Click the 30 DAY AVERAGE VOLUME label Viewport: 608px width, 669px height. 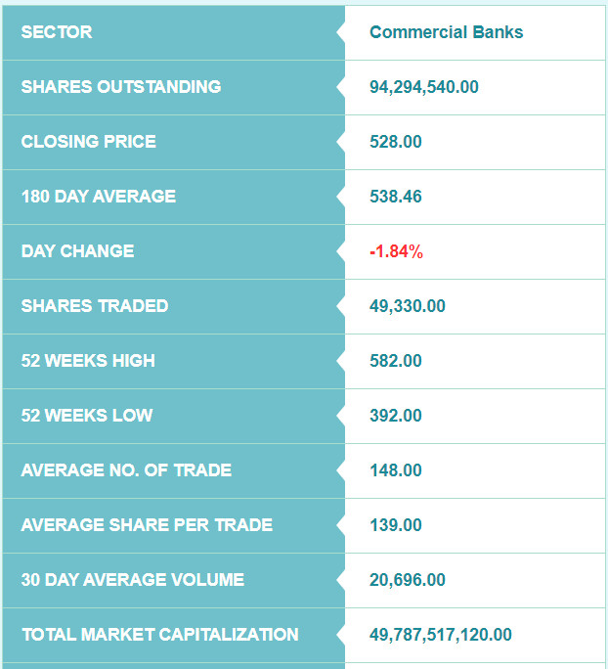(x=133, y=579)
